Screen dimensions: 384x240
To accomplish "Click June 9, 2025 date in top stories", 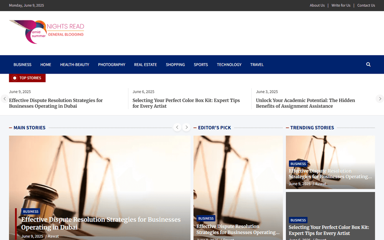I will point(20,92).
